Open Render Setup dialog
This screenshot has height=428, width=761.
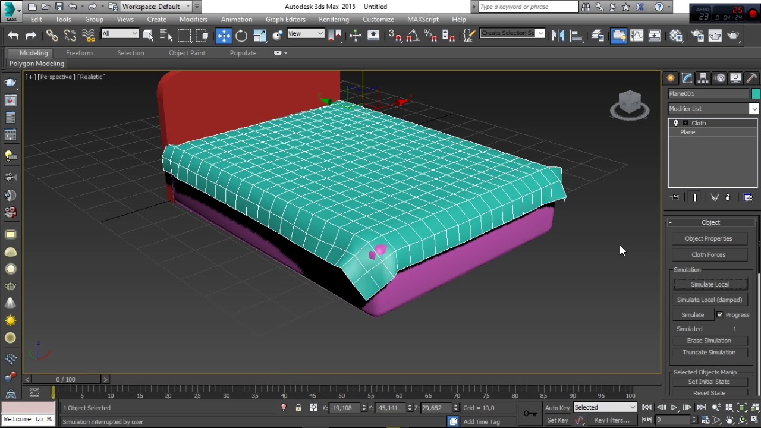coord(697,36)
